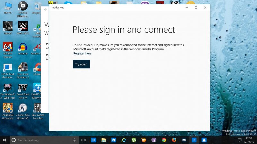Screen dimensions: 257x144
Task: Open Internet Explorer from the taskbar
Action: (124, 140)
